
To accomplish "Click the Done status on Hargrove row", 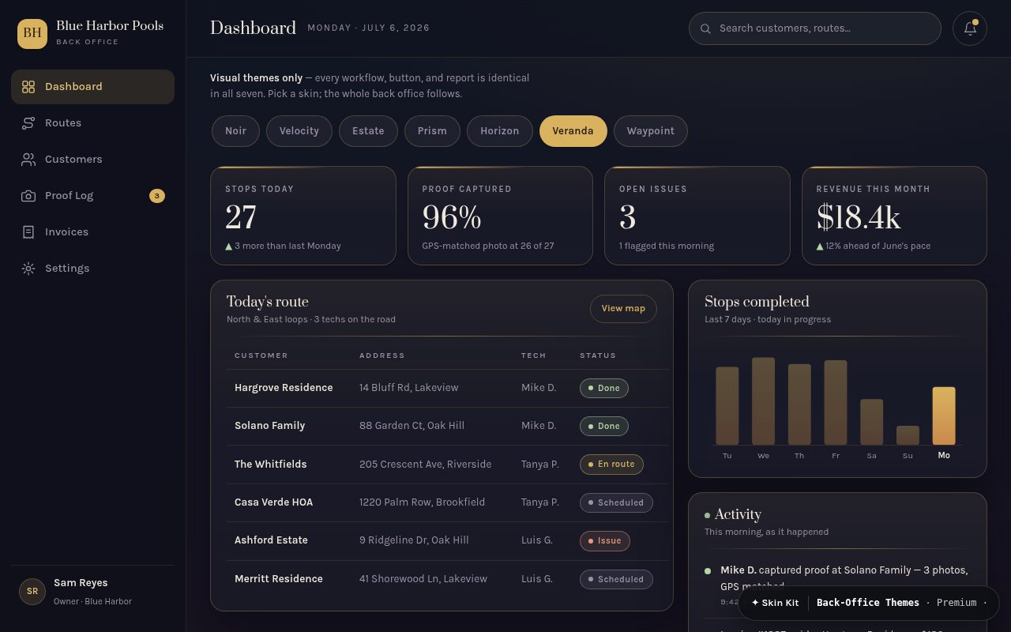I will coord(604,388).
